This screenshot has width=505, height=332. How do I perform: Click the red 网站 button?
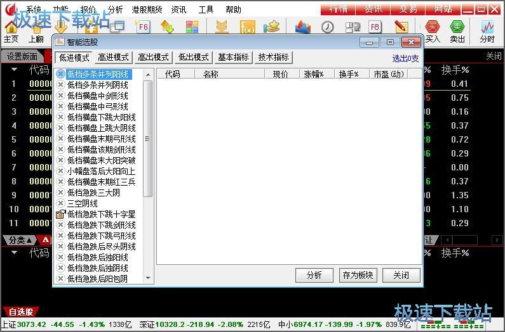point(443,10)
